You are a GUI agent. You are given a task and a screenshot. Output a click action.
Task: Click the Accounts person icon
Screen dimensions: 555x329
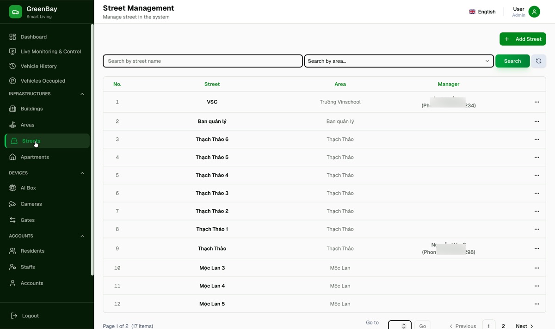(x=12, y=283)
